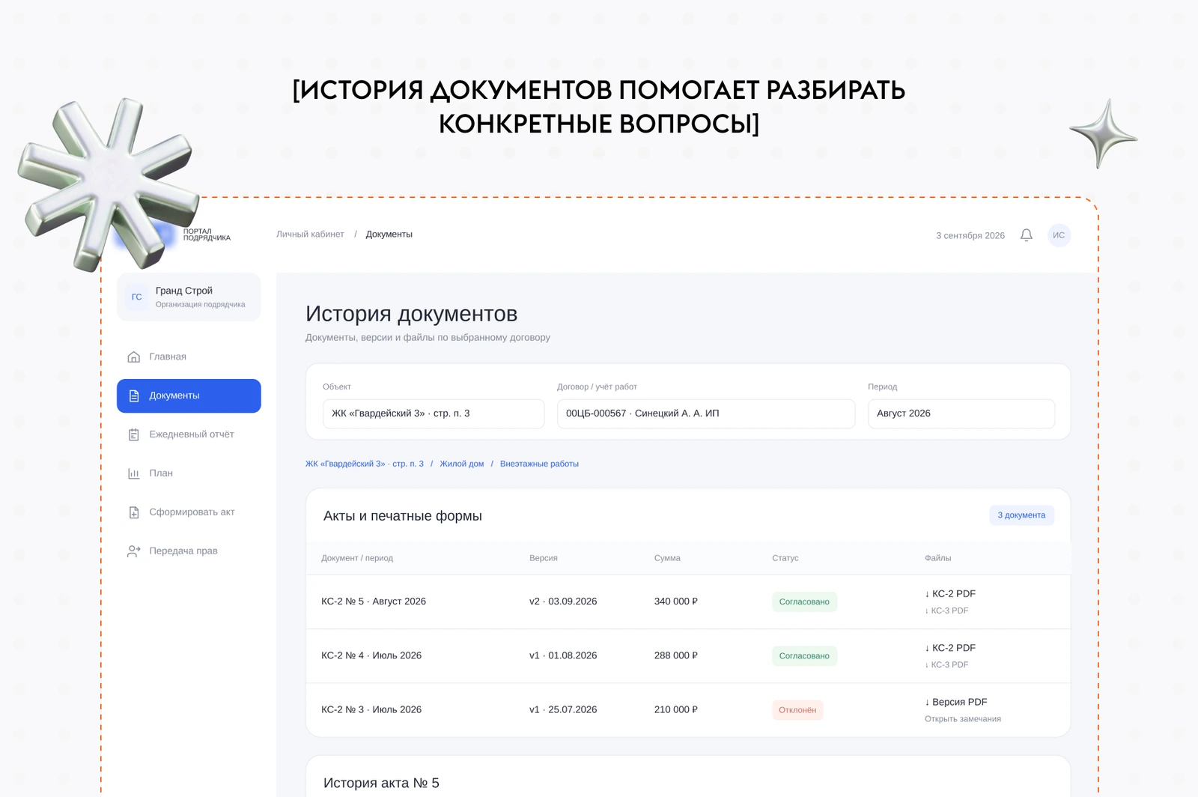The height and width of the screenshot is (797, 1198).
Task: Click the notification bell icon
Action: click(1026, 235)
